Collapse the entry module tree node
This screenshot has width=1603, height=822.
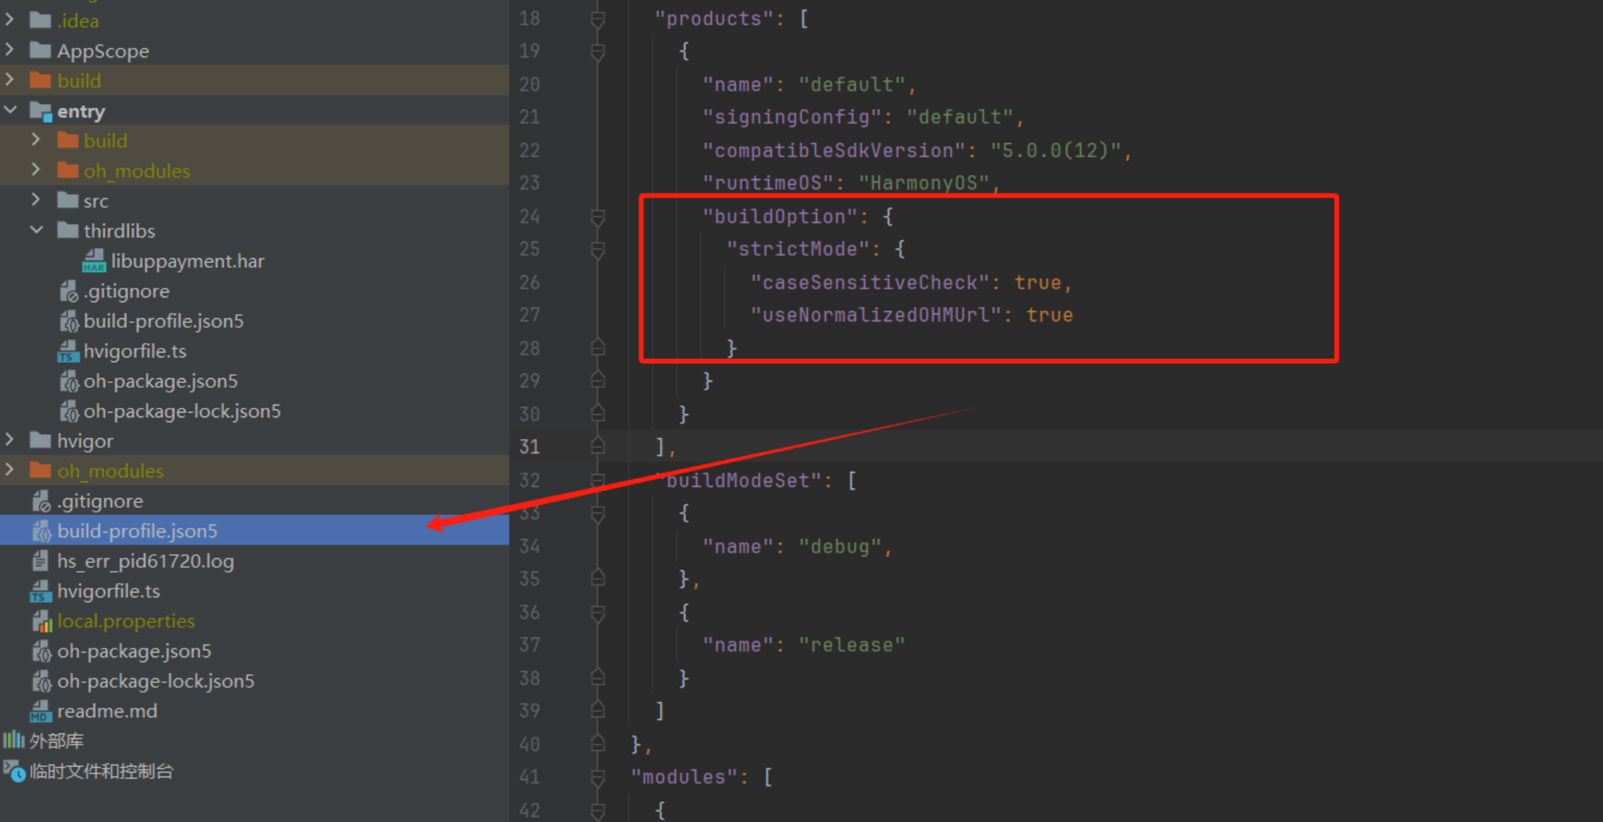(10, 110)
